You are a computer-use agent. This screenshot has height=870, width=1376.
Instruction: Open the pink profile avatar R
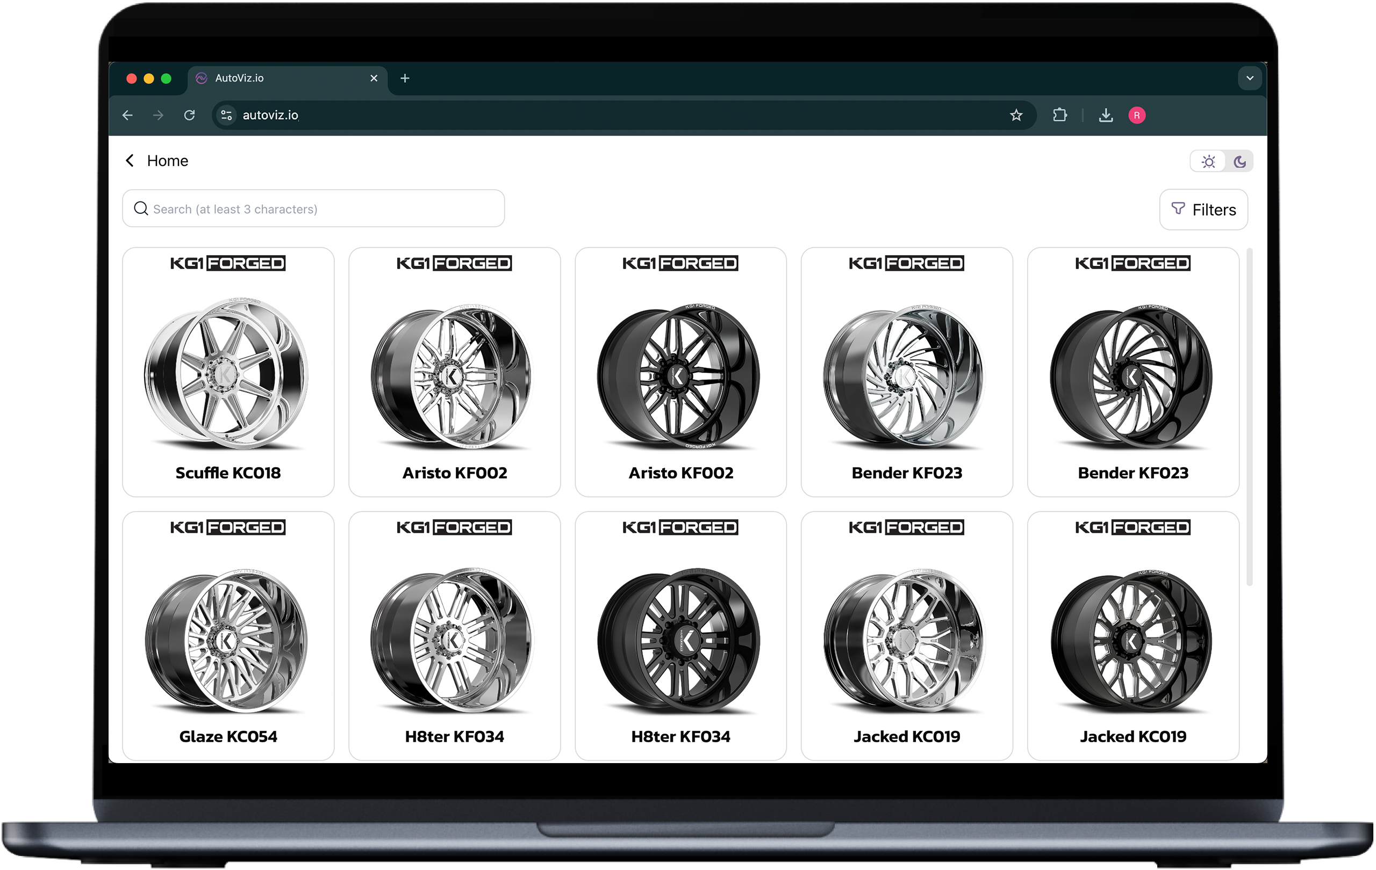tap(1137, 115)
